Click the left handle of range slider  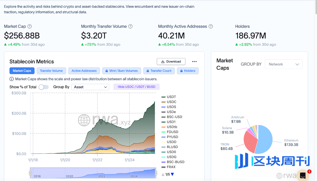coord(30,173)
